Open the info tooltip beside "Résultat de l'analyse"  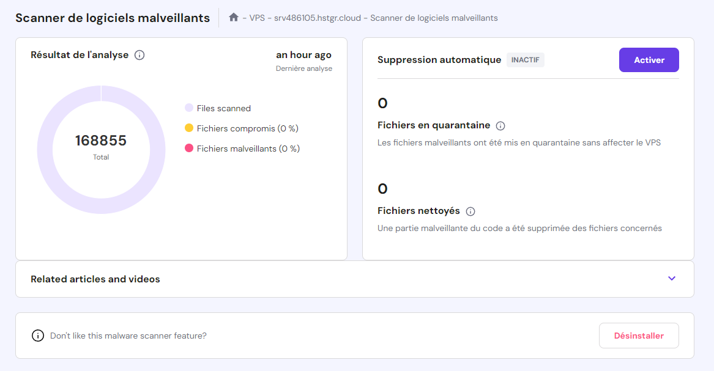pyautogui.click(x=139, y=54)
